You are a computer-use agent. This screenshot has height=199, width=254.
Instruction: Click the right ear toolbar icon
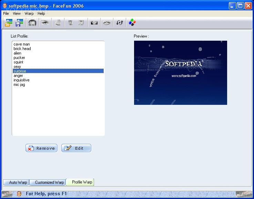click(x=81, y=22)
